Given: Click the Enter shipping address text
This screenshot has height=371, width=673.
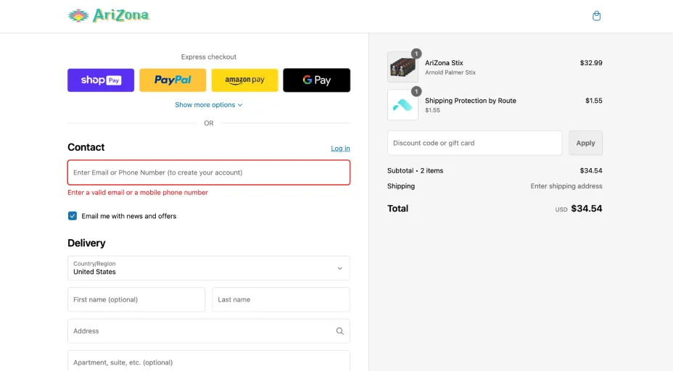Looking at the screenshot, I should [x=566, y=186].
